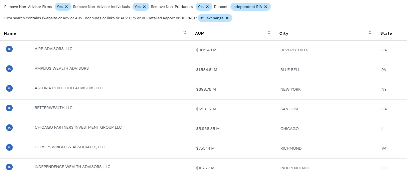
Task: Select the $5,958.85 M AUM cell
Action: click(208, 129)
